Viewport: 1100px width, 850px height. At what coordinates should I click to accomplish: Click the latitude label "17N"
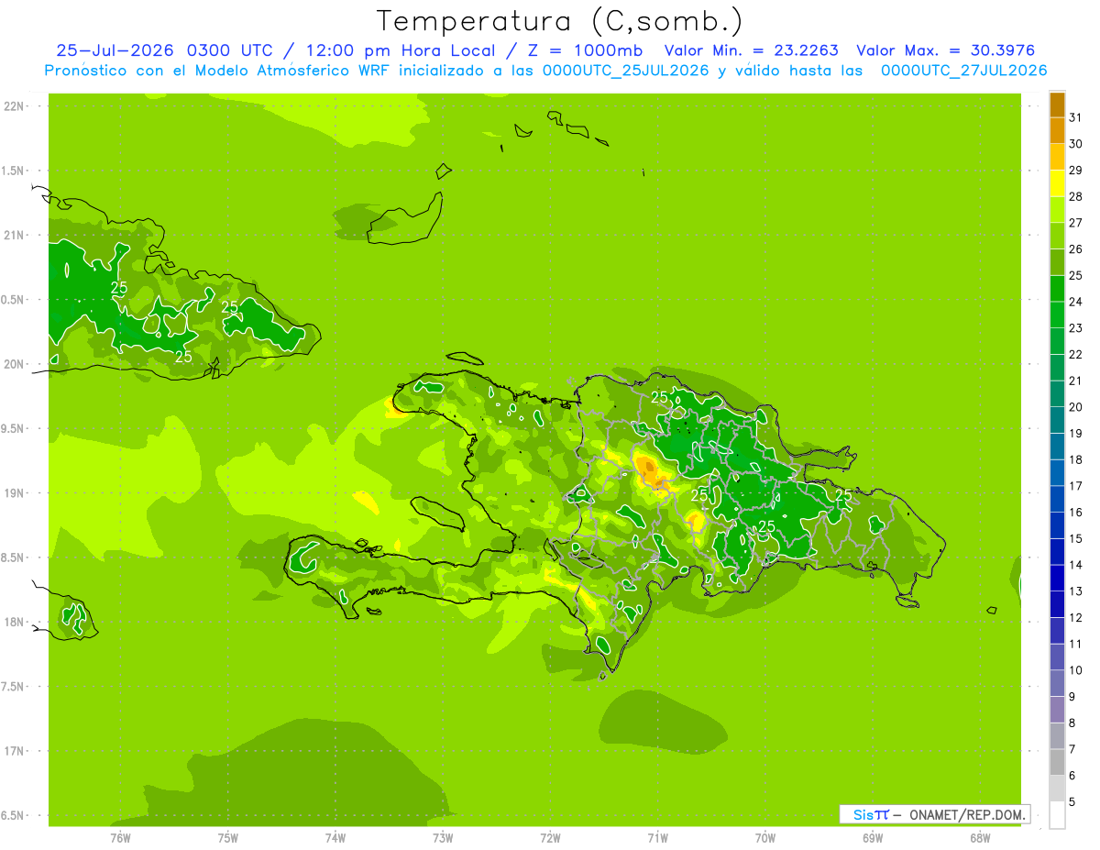click(x=13, y=751)
